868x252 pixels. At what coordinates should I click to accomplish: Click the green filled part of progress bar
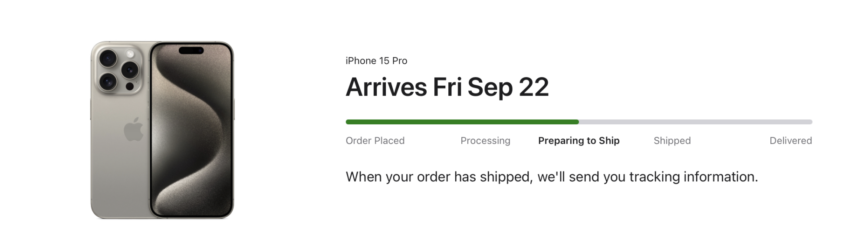[x=462, y=122]
